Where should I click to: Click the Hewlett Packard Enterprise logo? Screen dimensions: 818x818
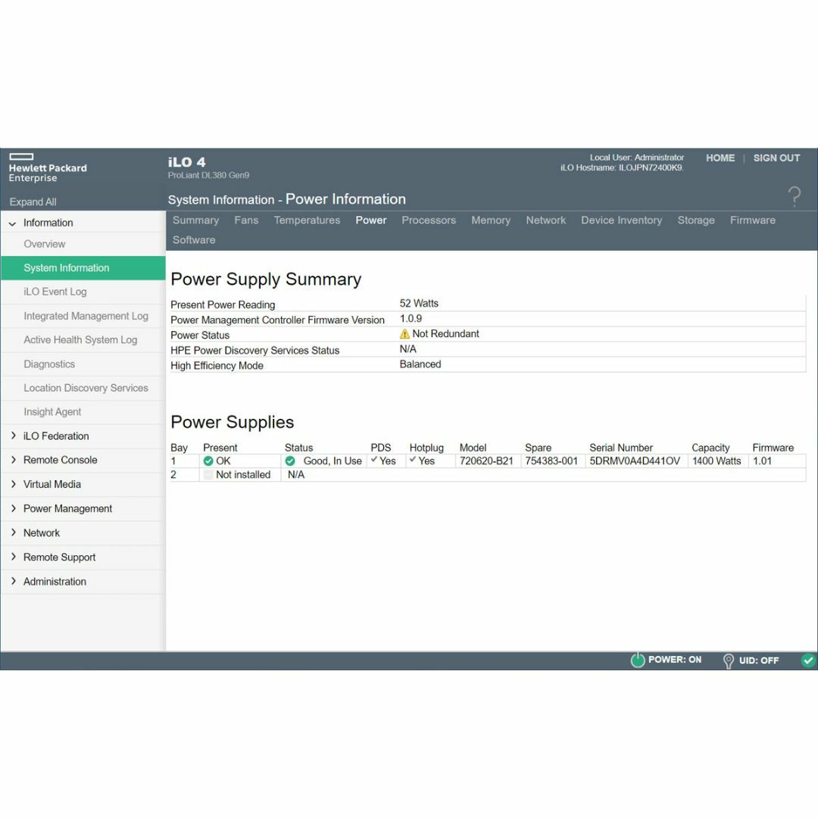48,168
